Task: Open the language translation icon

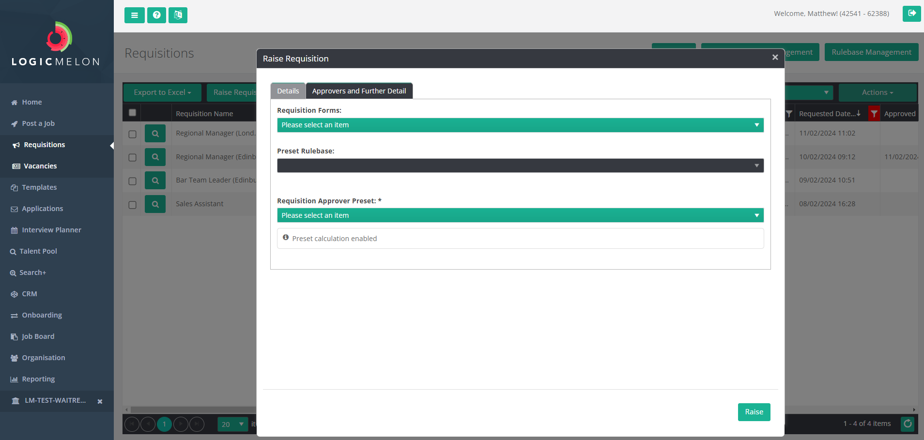Action: (178, 15)
